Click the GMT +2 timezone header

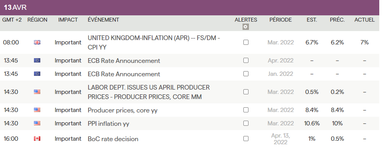pos(12,20)
